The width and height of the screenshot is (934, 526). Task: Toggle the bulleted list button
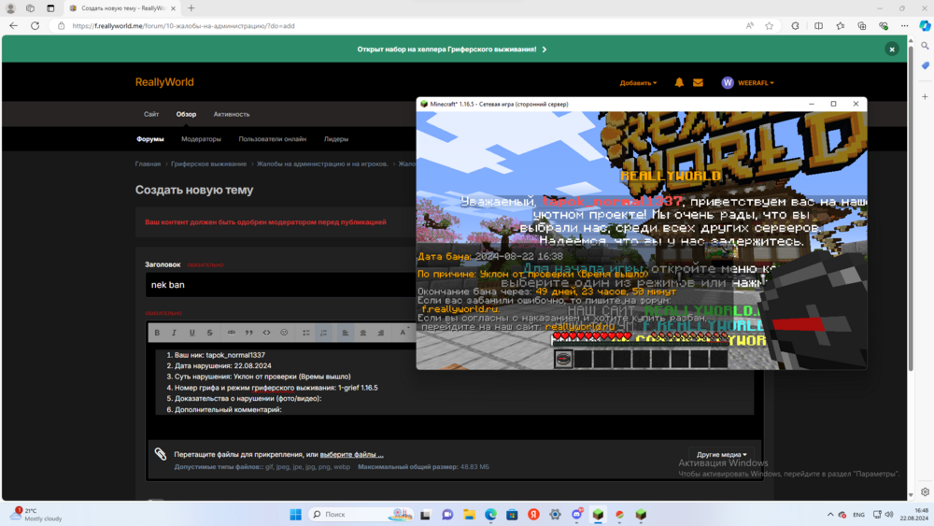306,333
